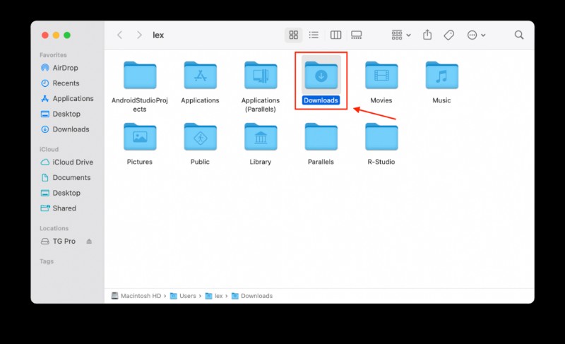Image resolution: width=565 pixels, height=344 pixels.
Task: Open Applications in the sidebar Favorites
Action: [67, 98]
